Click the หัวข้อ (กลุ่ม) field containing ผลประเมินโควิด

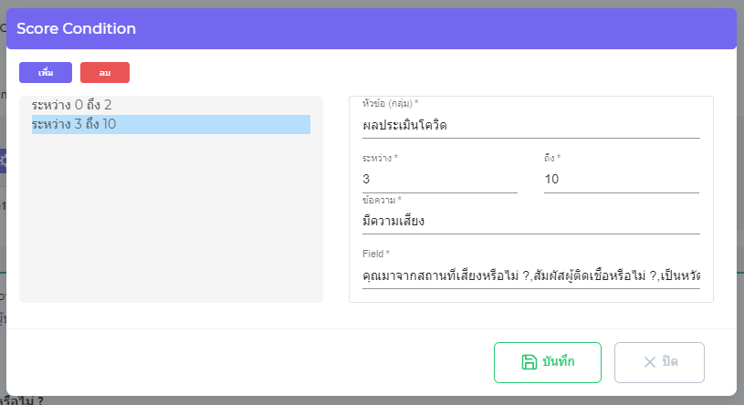pyautogui.click(x=530, y=125)
